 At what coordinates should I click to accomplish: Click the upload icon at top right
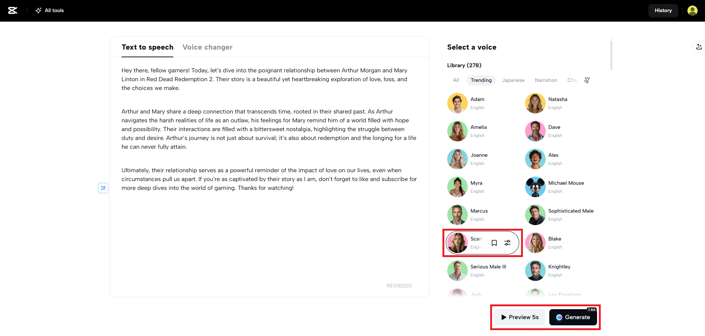[x=699, y=47]
